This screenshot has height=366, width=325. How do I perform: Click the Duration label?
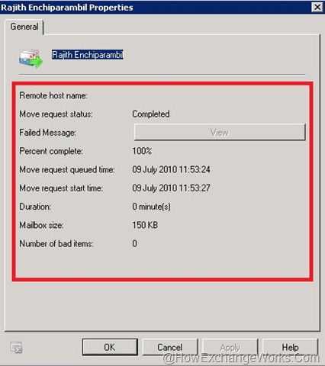click(x=35, y=207)
